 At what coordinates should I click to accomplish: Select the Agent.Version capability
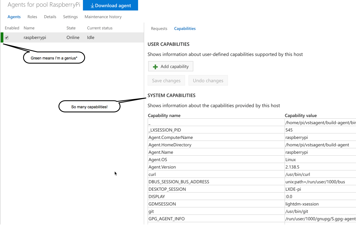[x=162, y=167]
